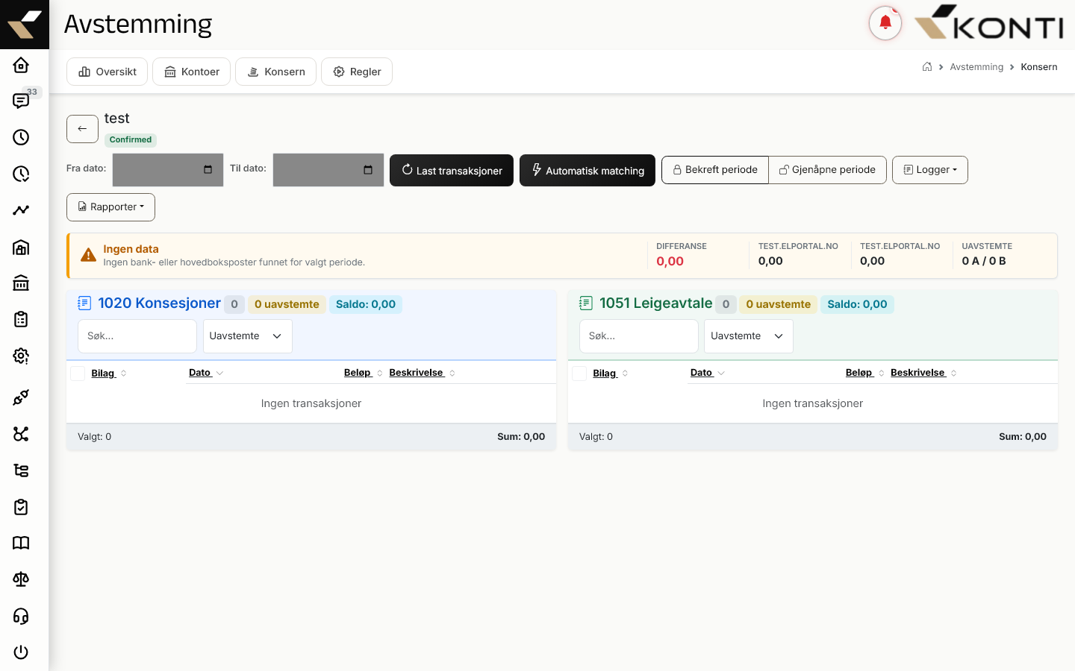Toggle select-all checkbox in 1051 Leigeavtale table
This screenshot has height=671, width=1075.
coord(579,373)
